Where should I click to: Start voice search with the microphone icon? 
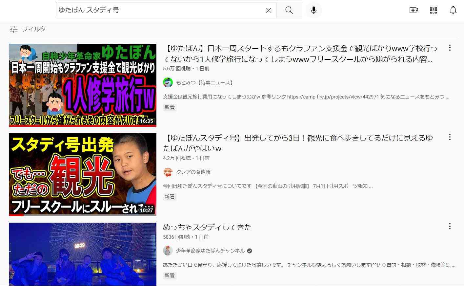(314, 10)
